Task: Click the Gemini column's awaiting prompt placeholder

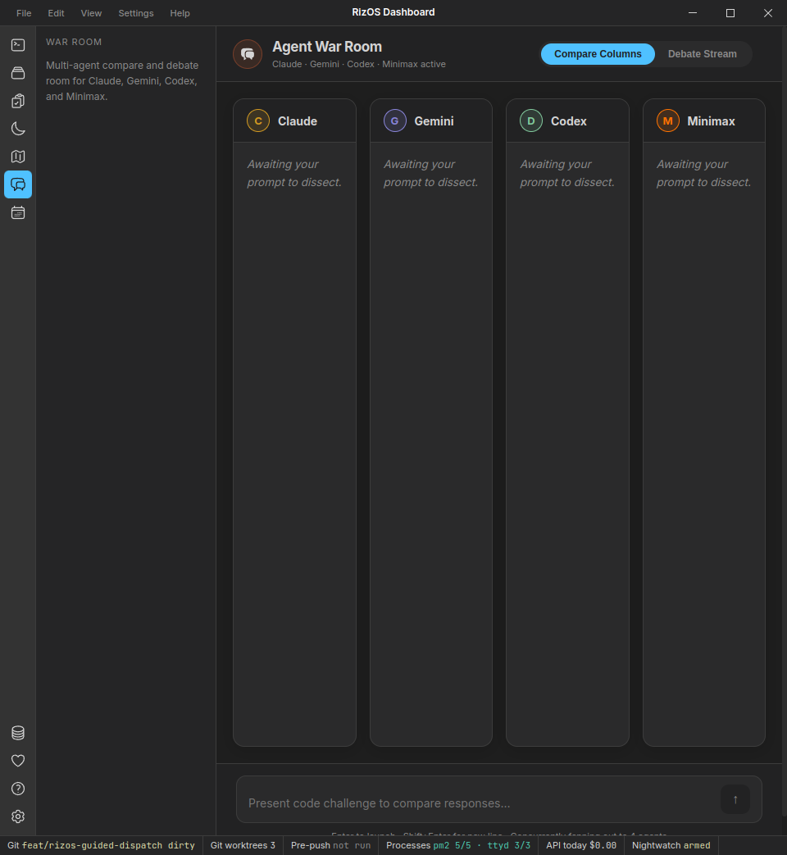Action: pos(431,173)
